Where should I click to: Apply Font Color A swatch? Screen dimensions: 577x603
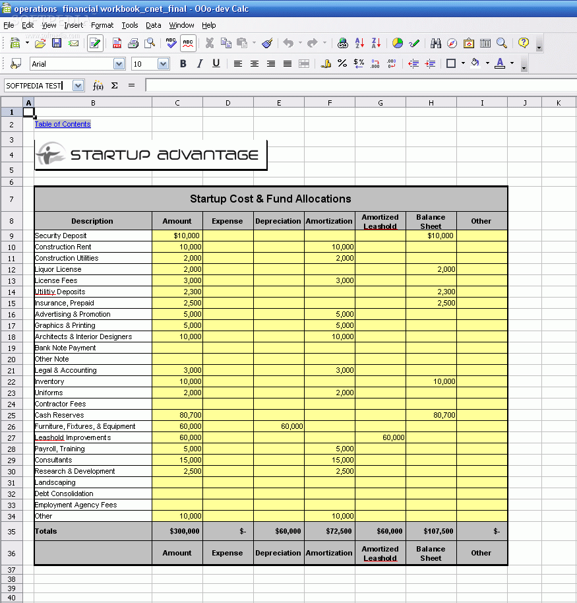(500, 64)
